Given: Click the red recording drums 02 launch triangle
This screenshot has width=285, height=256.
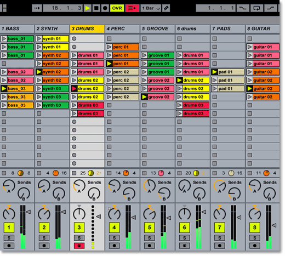Looking at the screenshot, I should pos(74,89).
